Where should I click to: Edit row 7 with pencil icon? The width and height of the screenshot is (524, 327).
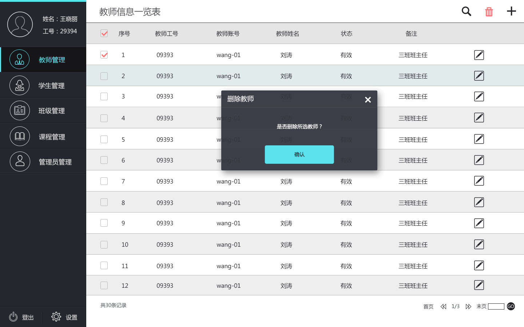pos(479,181)
